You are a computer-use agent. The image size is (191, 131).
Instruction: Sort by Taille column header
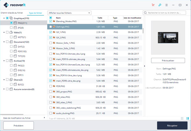100,18
